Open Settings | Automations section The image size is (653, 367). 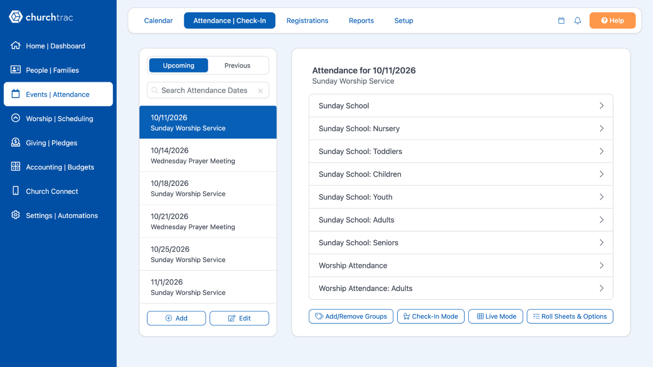click(x=58, y=215)
